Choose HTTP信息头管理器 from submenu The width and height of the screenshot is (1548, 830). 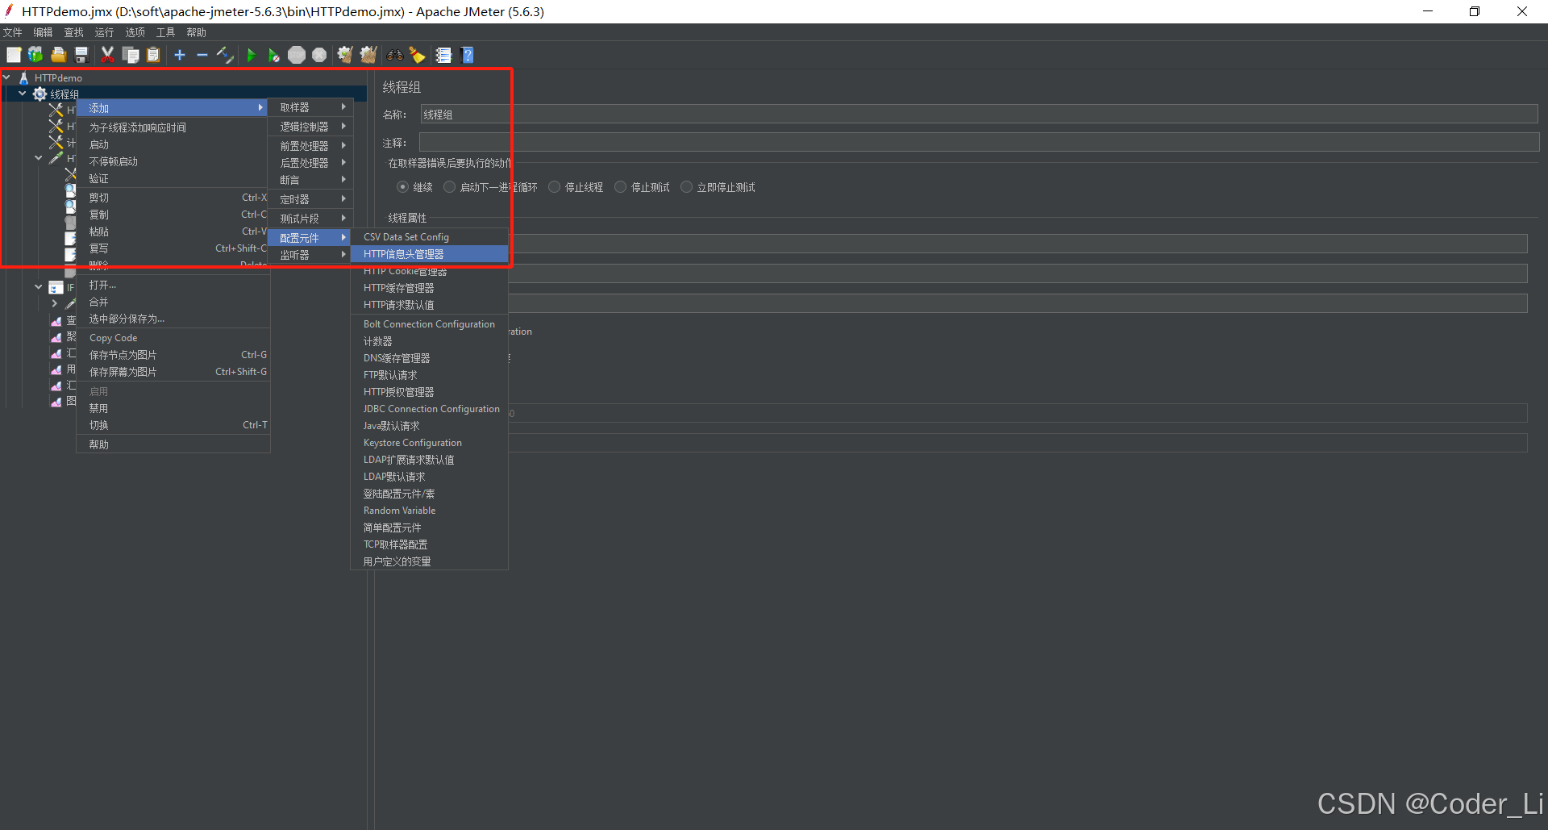[x=429, y=254]
